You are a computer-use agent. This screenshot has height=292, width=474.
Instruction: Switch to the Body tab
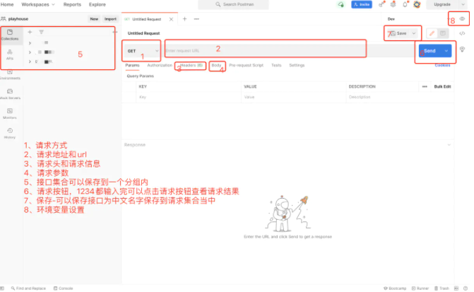tap(216, 65)
